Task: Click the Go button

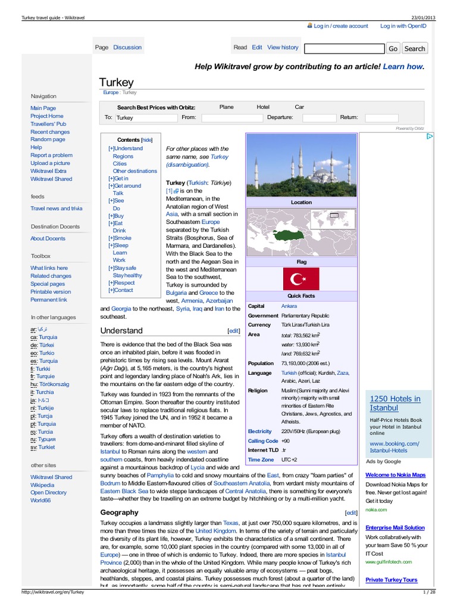Action: (x=393, y=49)
